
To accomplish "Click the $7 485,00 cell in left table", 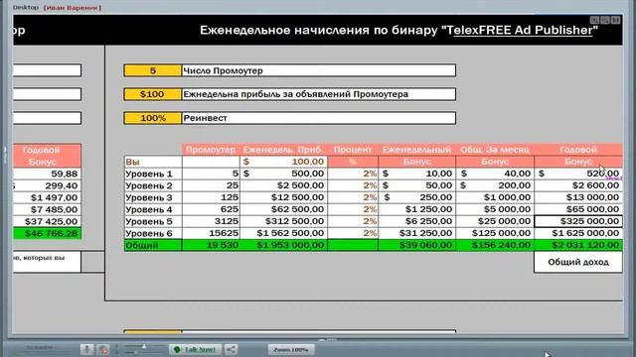I will coord(47,209).
